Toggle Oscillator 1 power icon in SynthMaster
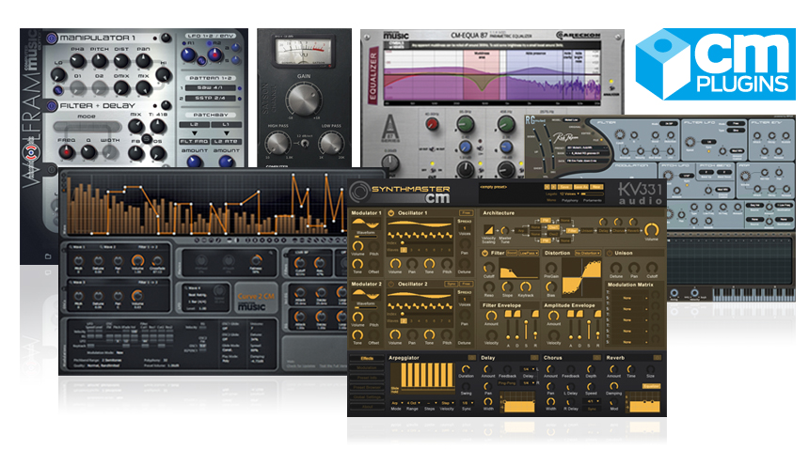This screenshot has height=449, width=809. [391, 212]
